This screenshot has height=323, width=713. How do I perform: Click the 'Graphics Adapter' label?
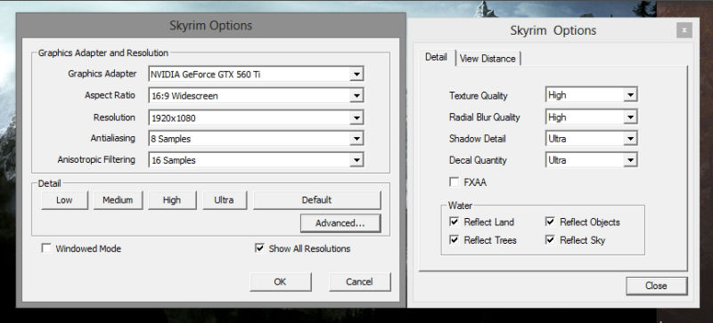pyautogui.click(x=102, y=74)
